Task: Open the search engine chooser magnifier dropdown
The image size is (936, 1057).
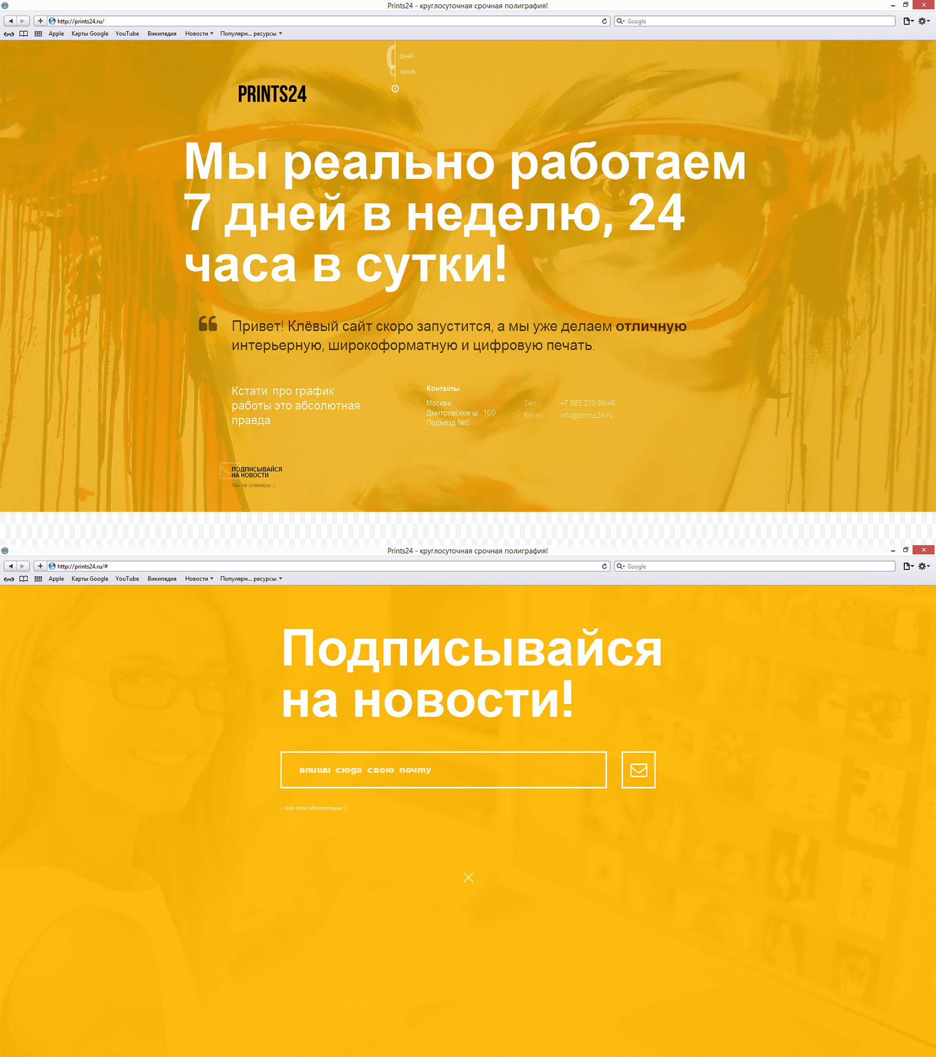Action: (620, 21)
